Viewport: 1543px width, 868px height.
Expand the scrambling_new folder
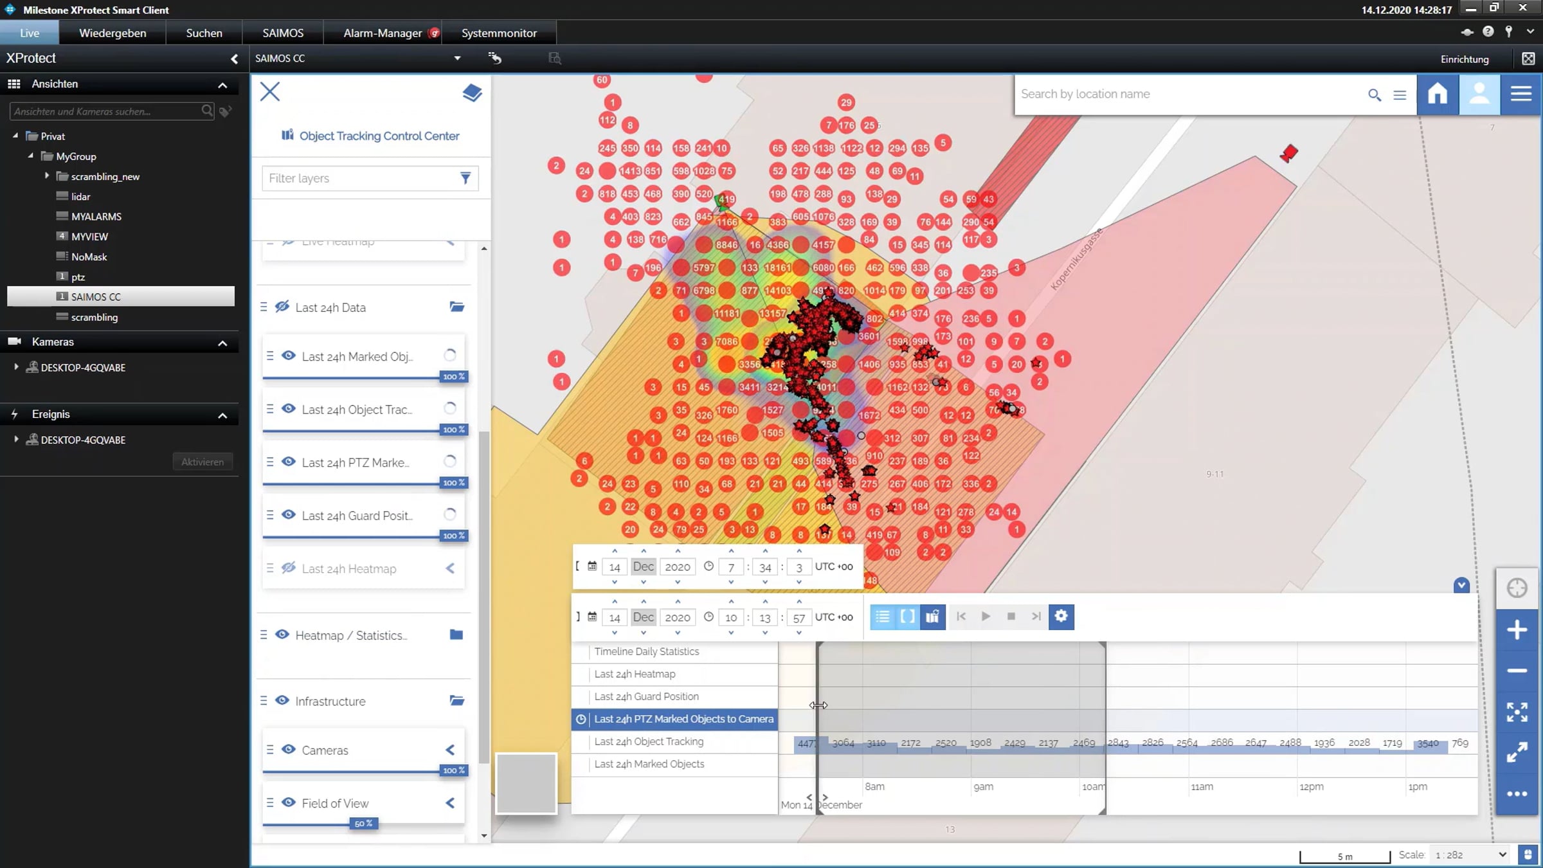(x=46, y=176)
